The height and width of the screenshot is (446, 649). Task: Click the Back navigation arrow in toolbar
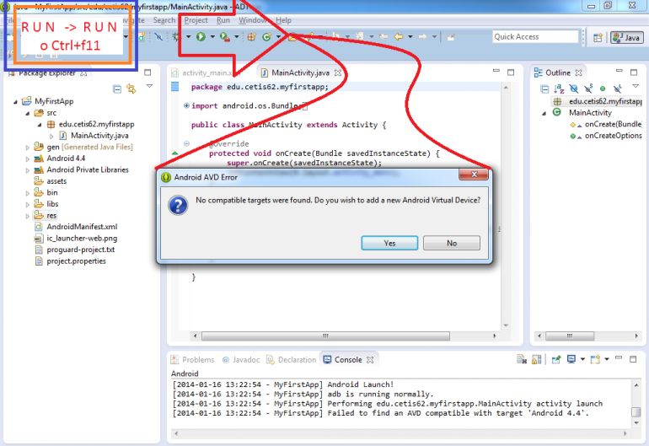coord(399,37)
